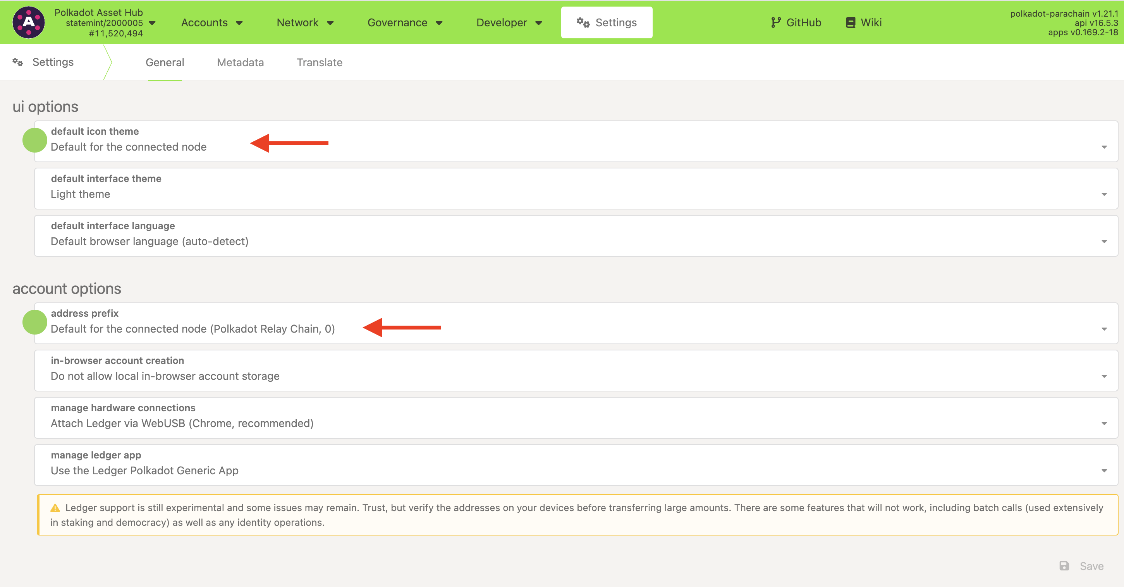Open the Governance menu
This screenshot has width=1124, height=587.
[404, 23]
